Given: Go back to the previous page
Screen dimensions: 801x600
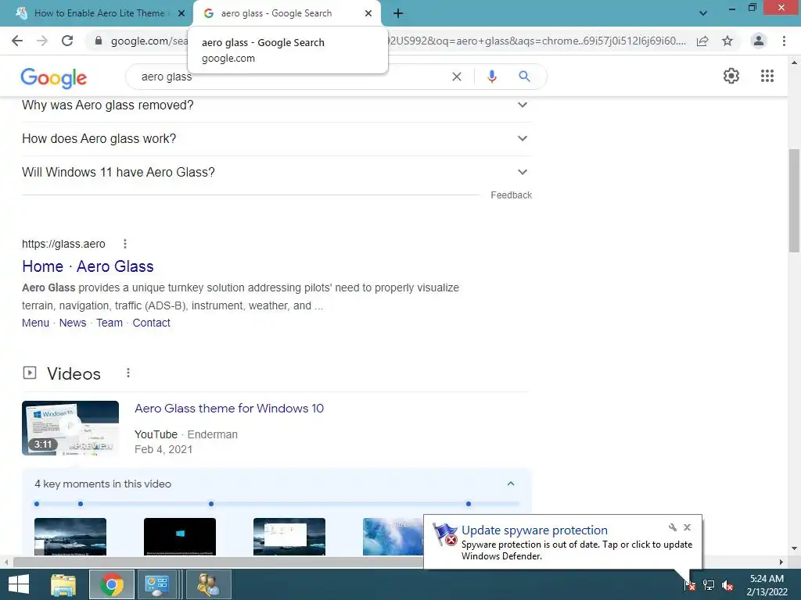Looking at the screenshot, I should 17,41.
